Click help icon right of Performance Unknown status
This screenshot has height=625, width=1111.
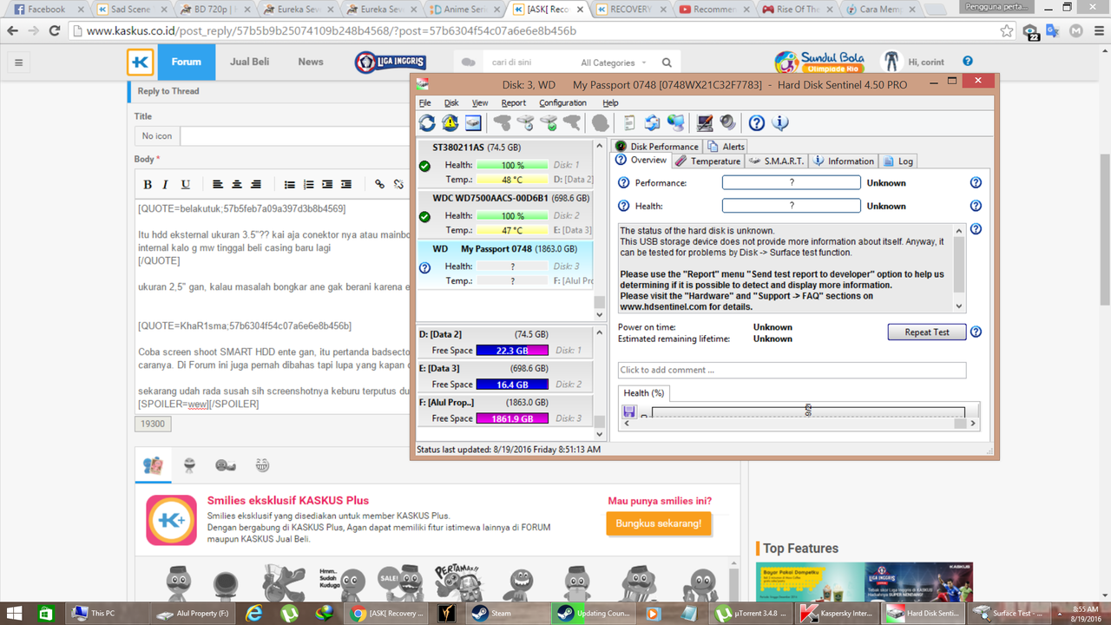[976, 183]
